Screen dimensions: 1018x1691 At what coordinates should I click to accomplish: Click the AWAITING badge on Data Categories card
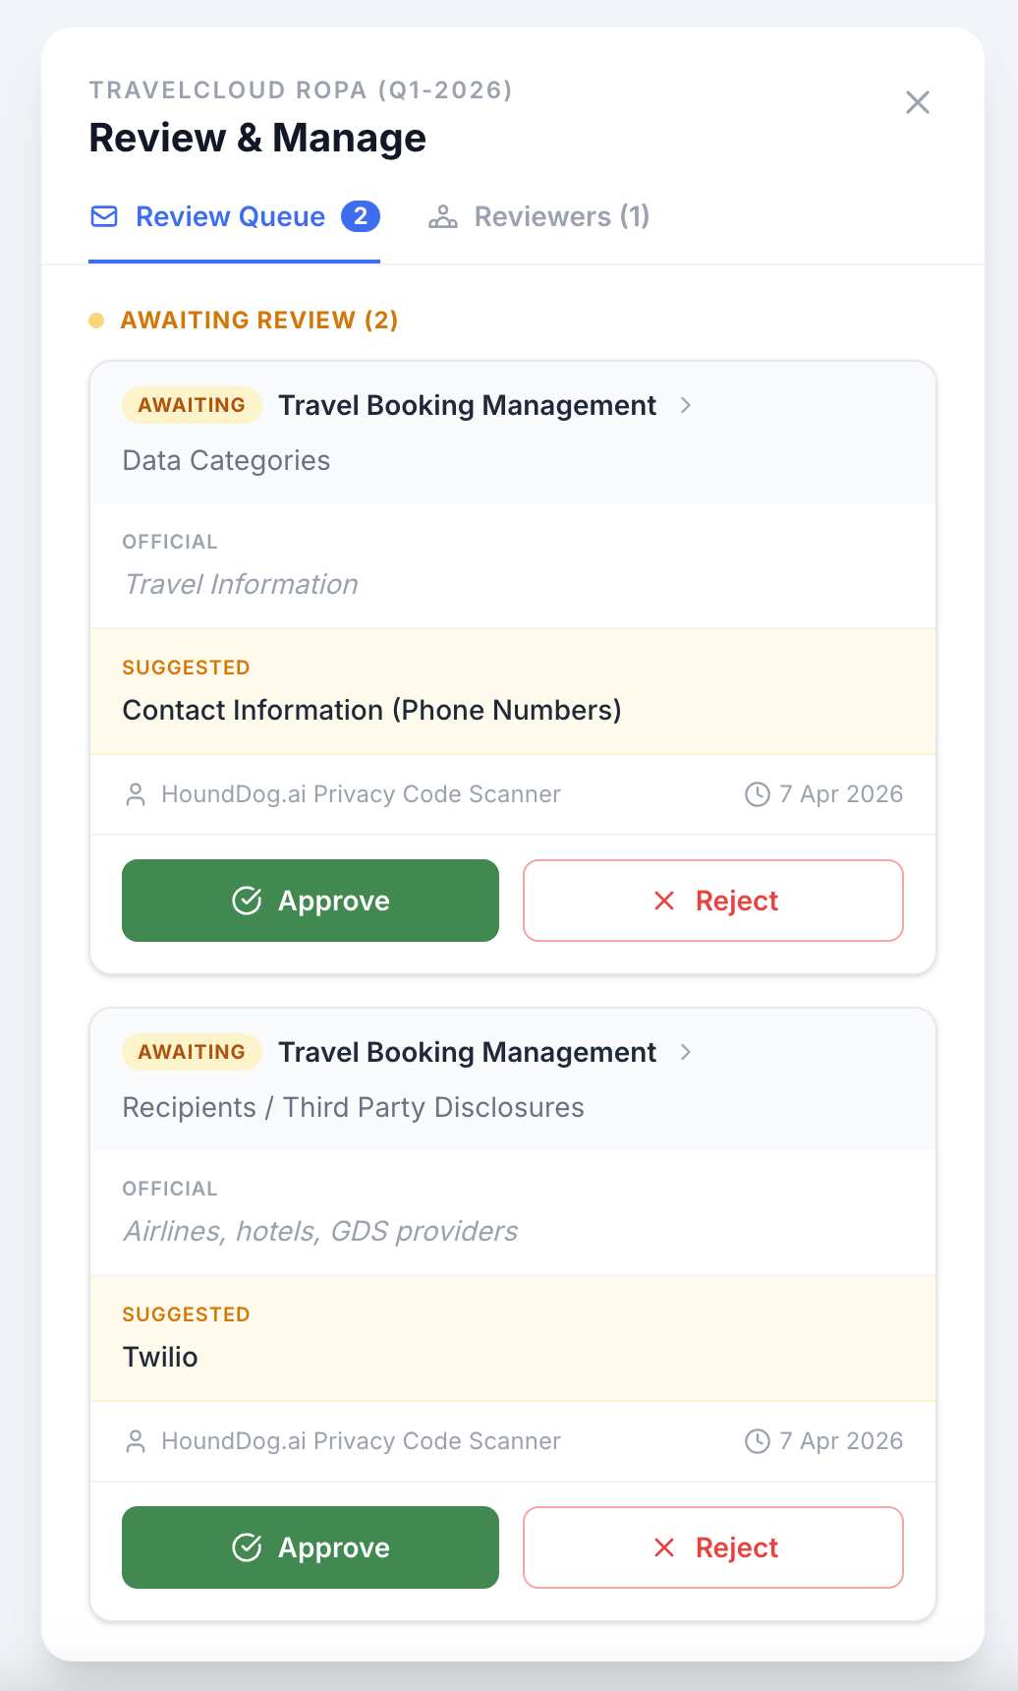[192, 405]
